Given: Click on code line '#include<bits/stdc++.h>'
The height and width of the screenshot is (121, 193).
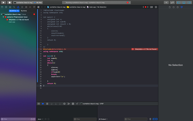Looking at the screenshot, I should (55, 49).
